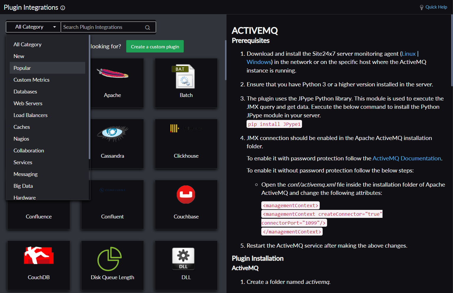Viewport: 453px width, 293px height.
Task: Click the help panel scrollbar
Action: pyautogui.click(x=452, y=50)
